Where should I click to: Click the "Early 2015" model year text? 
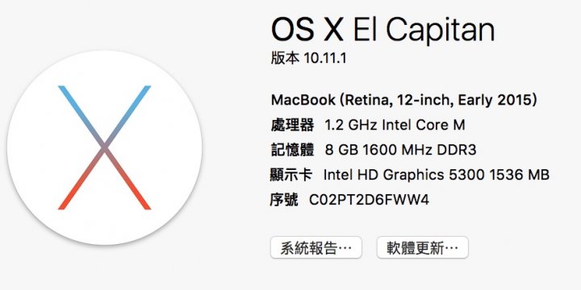(x=497, y=100)
